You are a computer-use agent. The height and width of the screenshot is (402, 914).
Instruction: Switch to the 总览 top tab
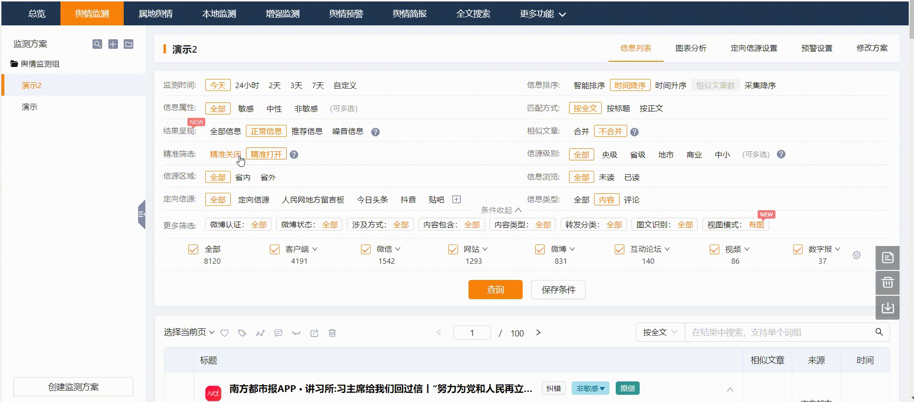pyautogui.click(x=37, y=13)
